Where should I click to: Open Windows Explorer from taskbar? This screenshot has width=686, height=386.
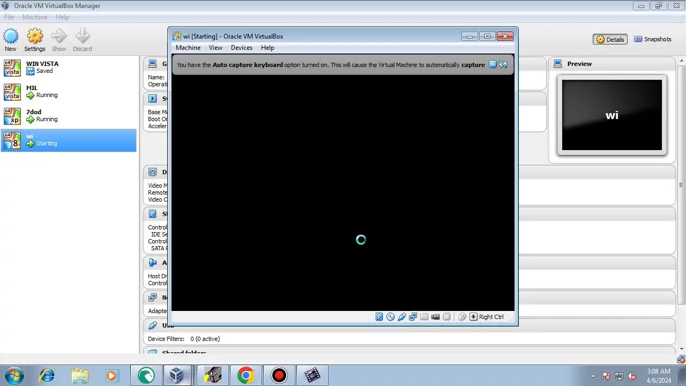tap(80, 375)
